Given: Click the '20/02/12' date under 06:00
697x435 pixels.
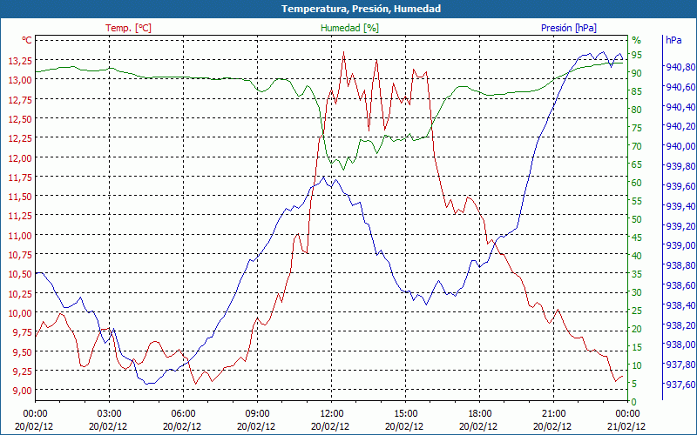Looking at the screenshot, I should tap(183, 426).
